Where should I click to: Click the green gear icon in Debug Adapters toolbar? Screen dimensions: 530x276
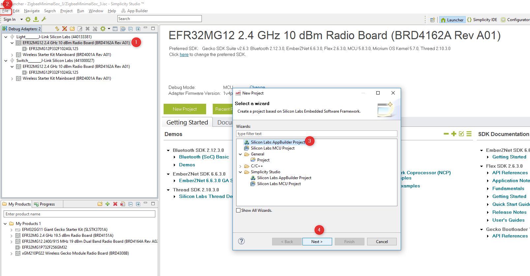coord(103,29)
